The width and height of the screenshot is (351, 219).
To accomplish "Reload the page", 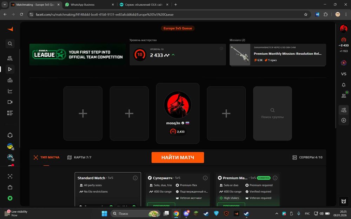I will tap(21, 14).
